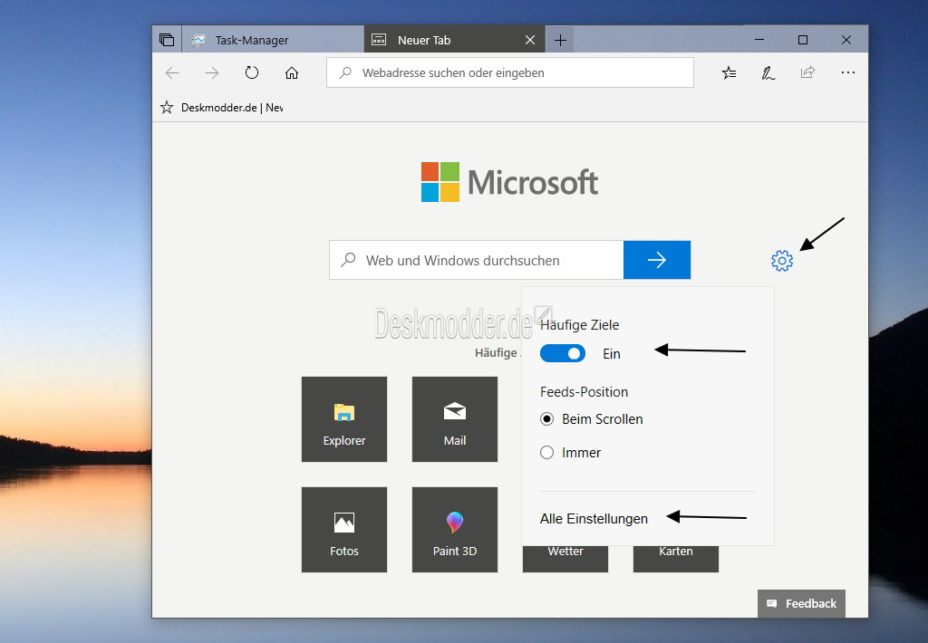The width and height of the screenshot is (928, 643).
Task: Turn off the Häufige Ziele toggle
Action: pyautogui.click(x=562, y=354)
